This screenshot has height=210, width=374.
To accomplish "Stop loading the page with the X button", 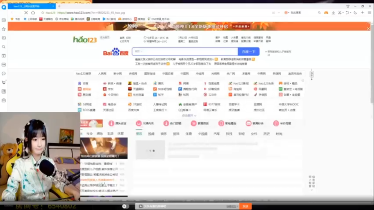I will pos(26,13).
